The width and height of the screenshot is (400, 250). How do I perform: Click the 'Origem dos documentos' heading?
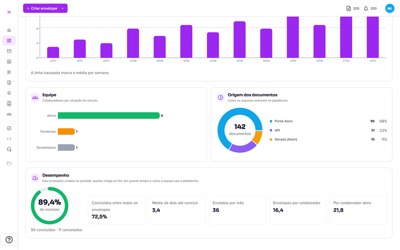tap(253, 95)
